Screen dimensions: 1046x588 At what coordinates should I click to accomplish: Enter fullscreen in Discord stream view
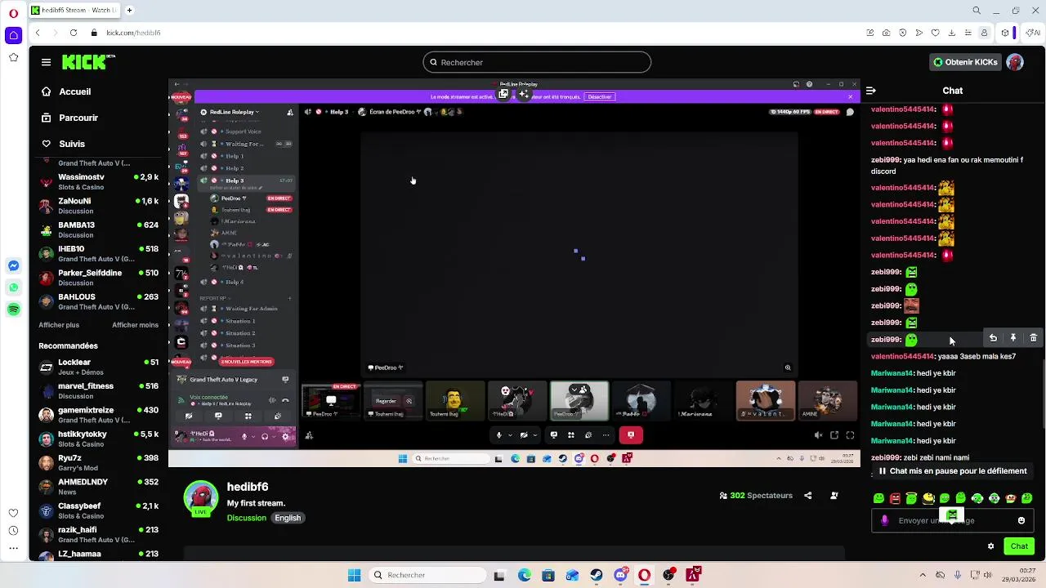[850, 435]
